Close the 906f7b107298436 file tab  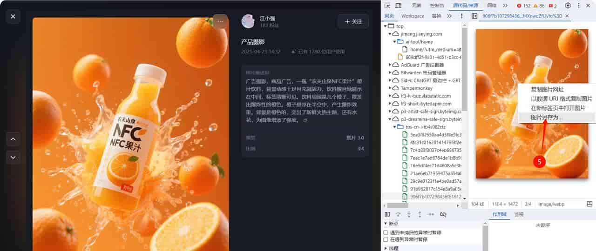click(x=567, y=16)
